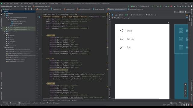The image size is (193, 108).
Task: Collapse the app module tree node
Action: 3,12
